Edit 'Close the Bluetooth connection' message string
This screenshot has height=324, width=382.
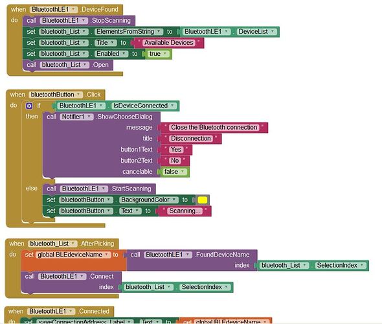click(x=214, y=128)
